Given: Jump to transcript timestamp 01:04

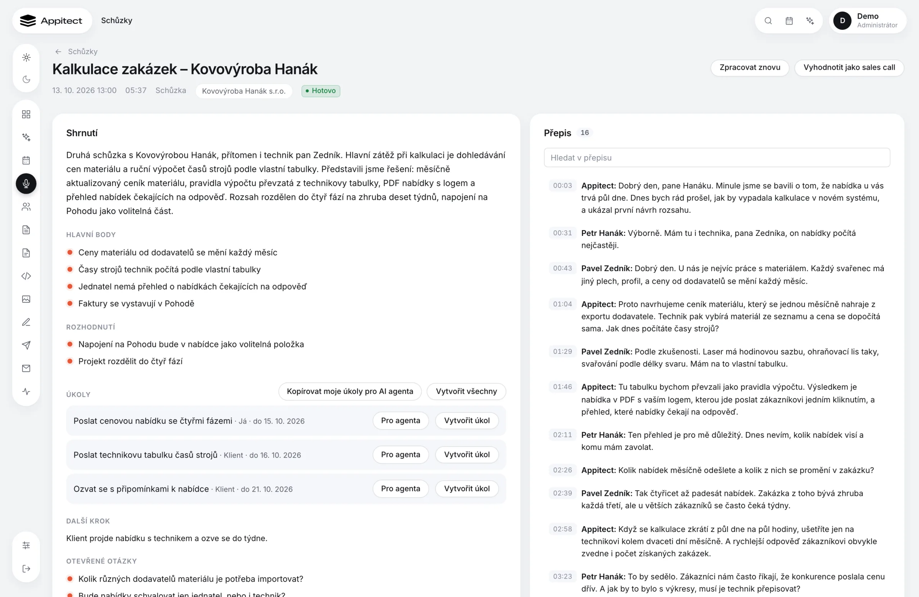Looking at the screenshot, I should 563,304.
